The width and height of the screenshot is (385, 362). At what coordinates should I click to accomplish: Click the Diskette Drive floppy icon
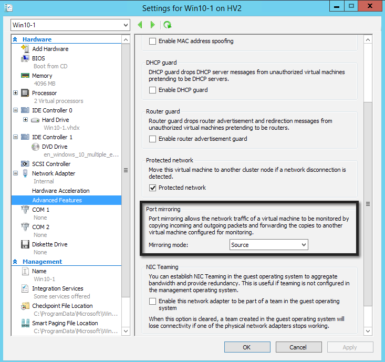pyautogui.click(x=25, y=244)
